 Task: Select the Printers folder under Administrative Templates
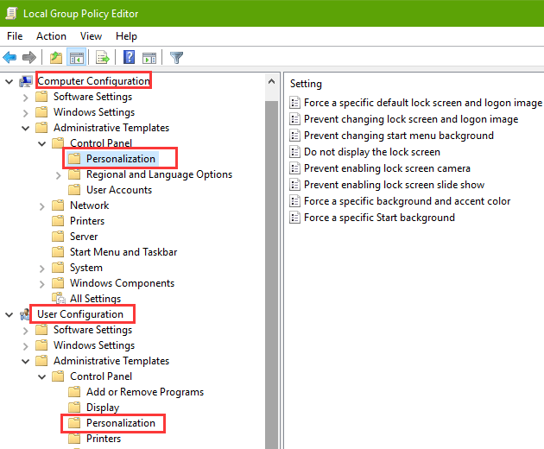tap(87, 221)
